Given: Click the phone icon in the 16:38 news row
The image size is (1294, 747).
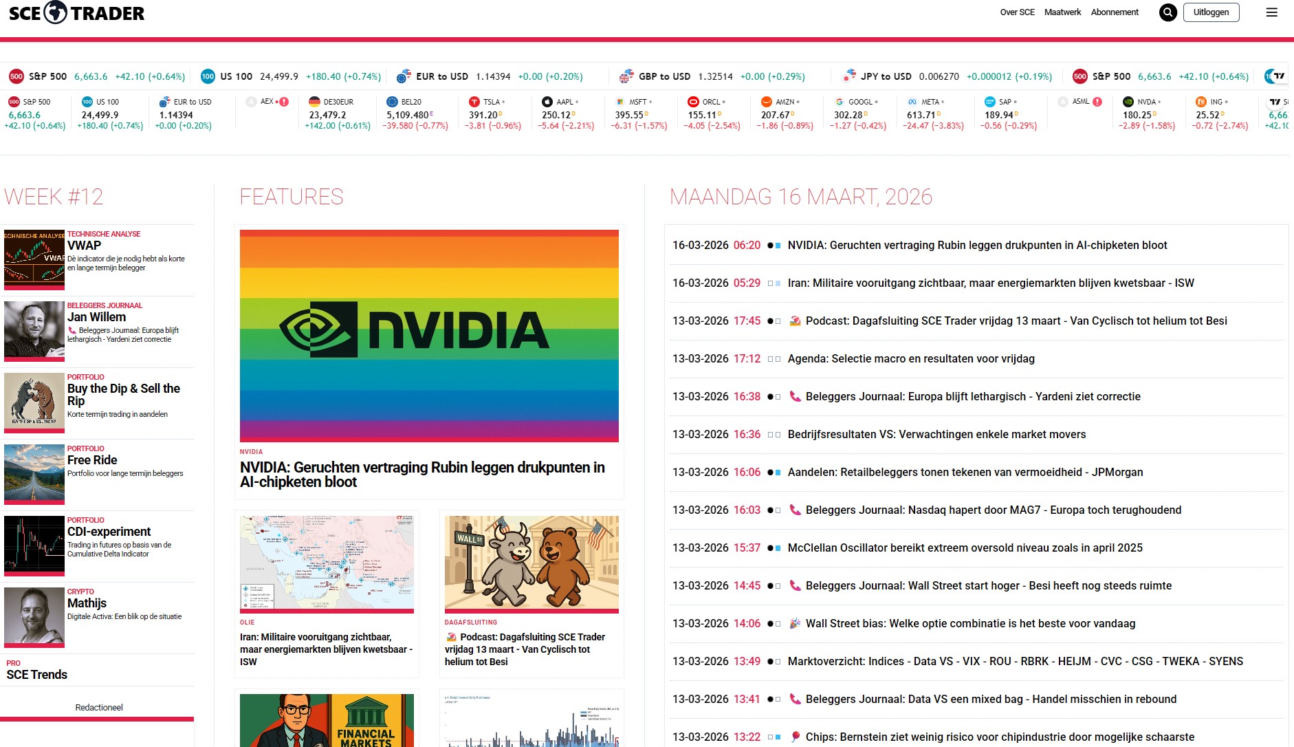Looking at the screenshot, I should pos(795,396).
